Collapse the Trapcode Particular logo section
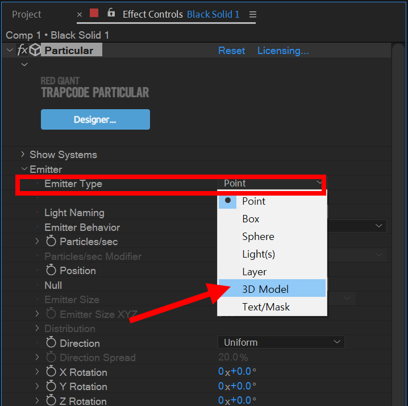408x406 pixels. click(24, 64)
